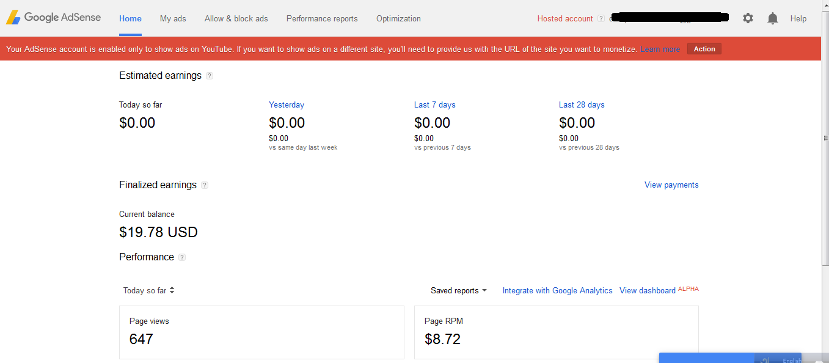Open the Allow & block ads tab
The image size is (829, 363).
tap(236, 19)
